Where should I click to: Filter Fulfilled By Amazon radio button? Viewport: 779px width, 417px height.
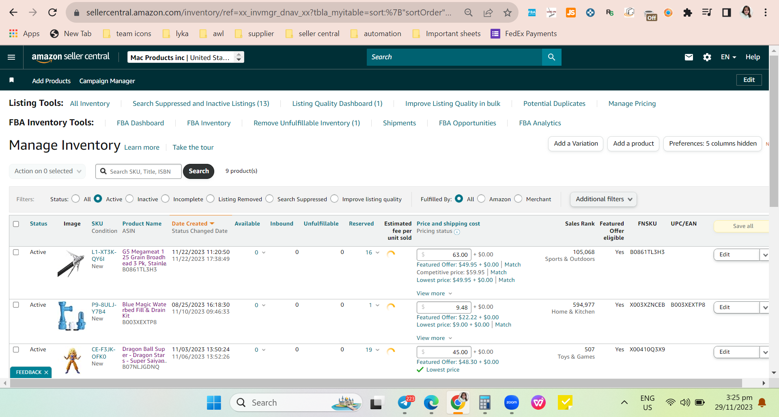[x=481, y=199]
